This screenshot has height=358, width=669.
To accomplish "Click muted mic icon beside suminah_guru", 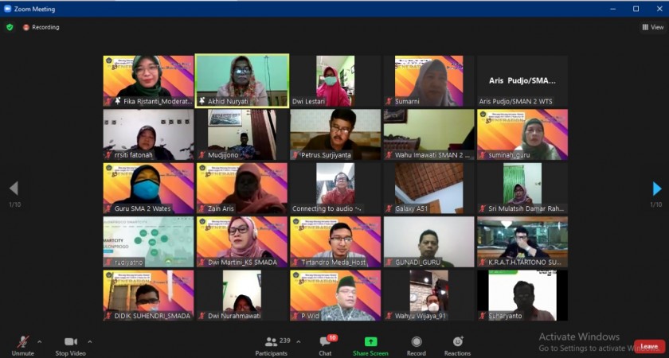I will 482,155.
